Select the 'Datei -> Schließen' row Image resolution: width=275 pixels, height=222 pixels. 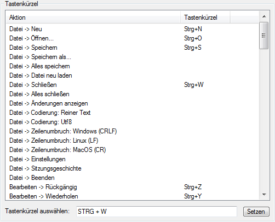click(133, 85)
